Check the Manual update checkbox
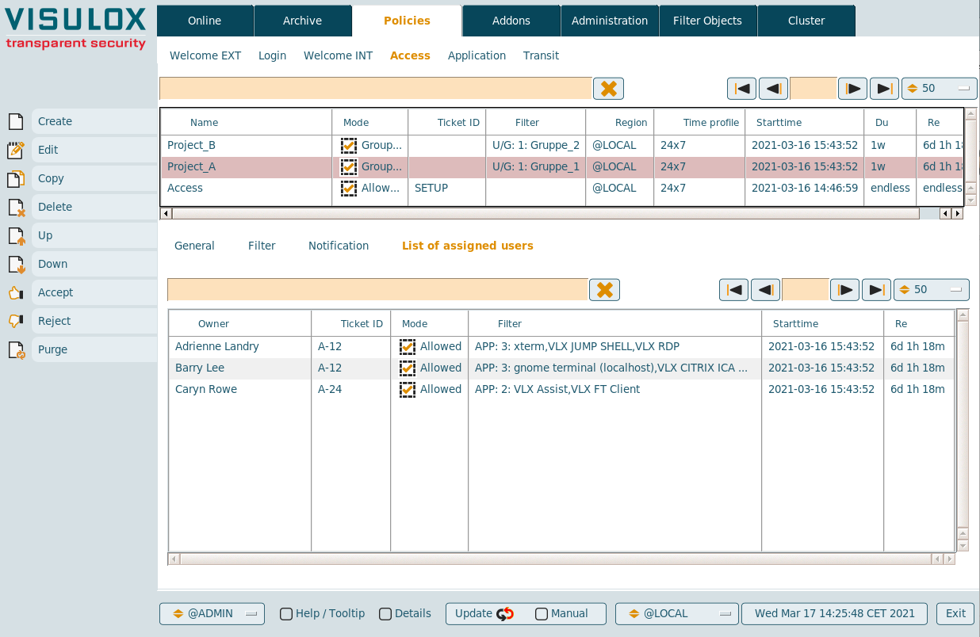The image size is (980, 637). click(x=542, y=614)
